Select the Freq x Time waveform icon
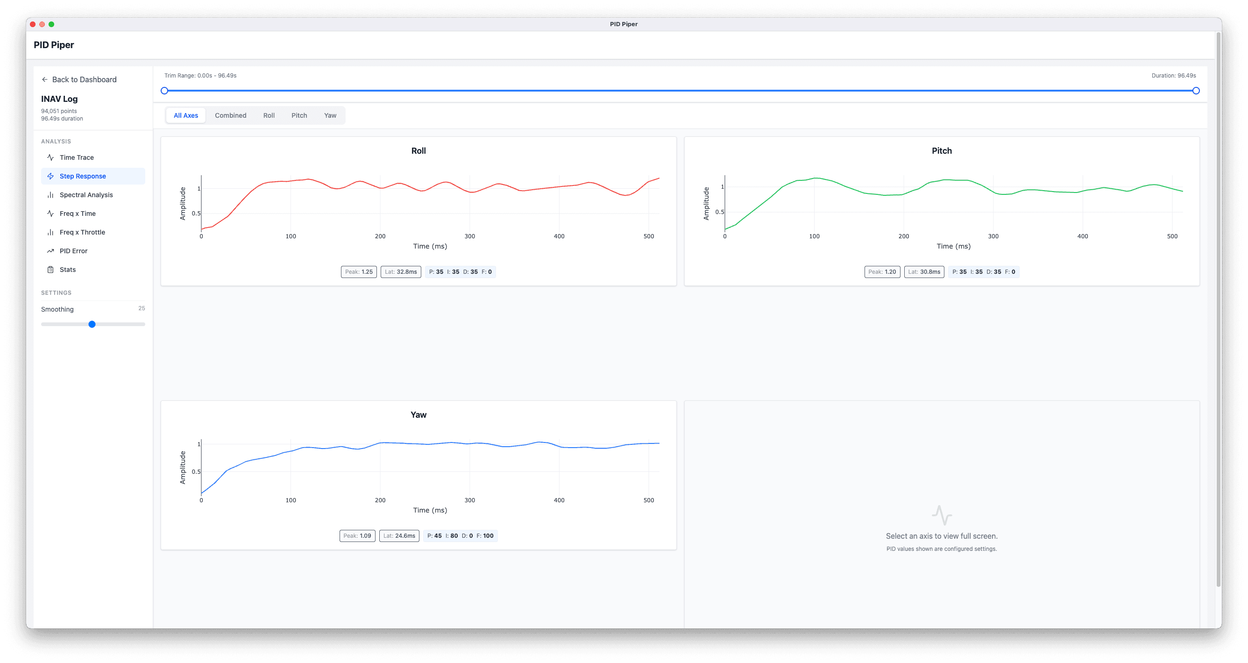 50,213
